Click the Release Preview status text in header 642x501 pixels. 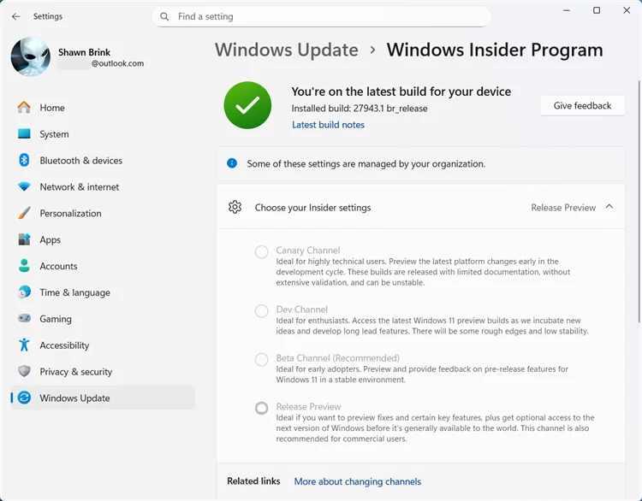pyautogui.click(x=563, y=208)
